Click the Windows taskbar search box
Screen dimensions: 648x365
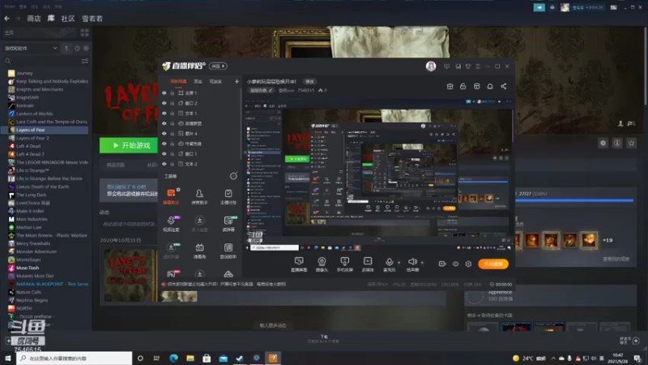(75, 358)
